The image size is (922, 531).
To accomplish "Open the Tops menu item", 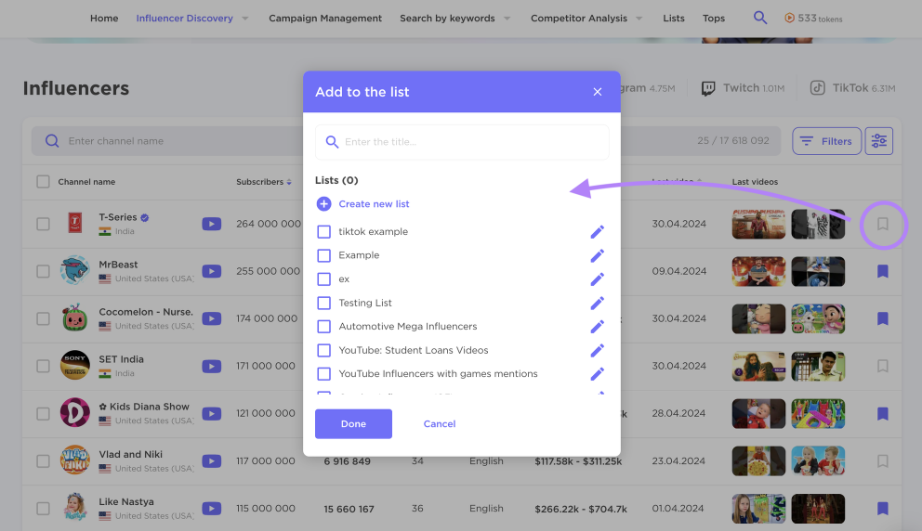I will pos(713,19).
